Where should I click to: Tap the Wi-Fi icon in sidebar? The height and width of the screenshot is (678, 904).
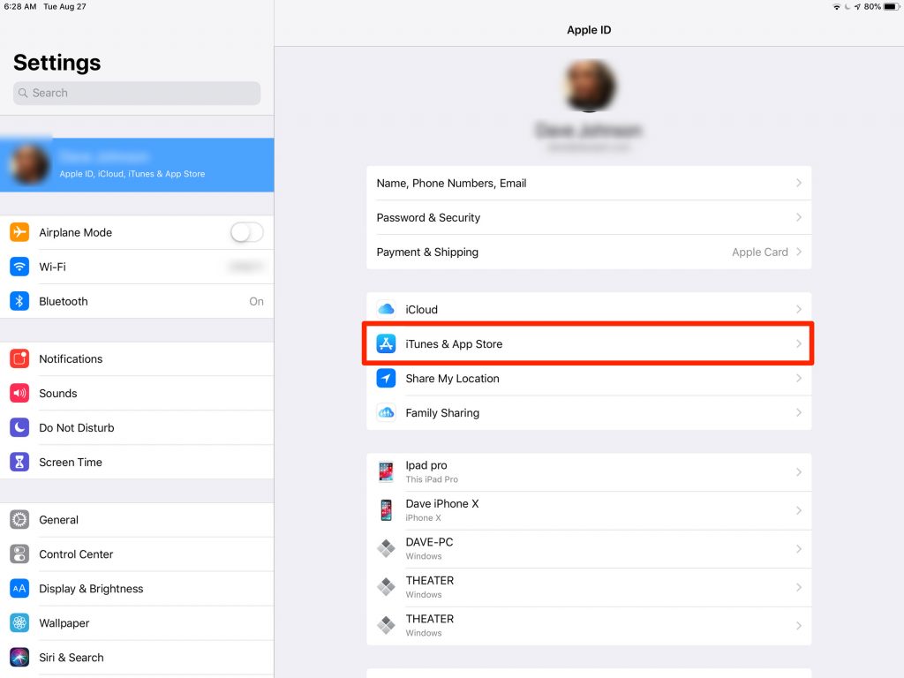tap(19, 267)
